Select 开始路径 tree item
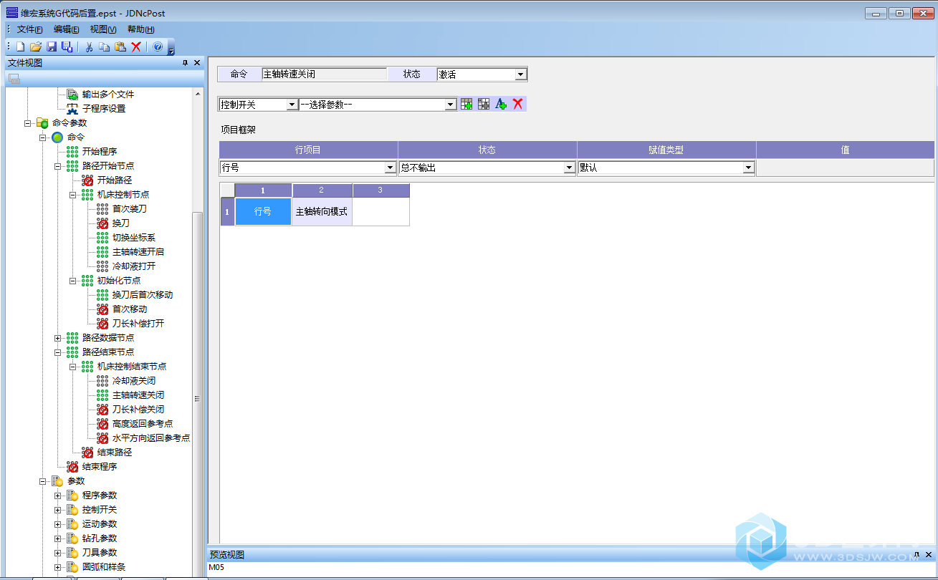This screenshot has height=580, width=938. point(115,180)
